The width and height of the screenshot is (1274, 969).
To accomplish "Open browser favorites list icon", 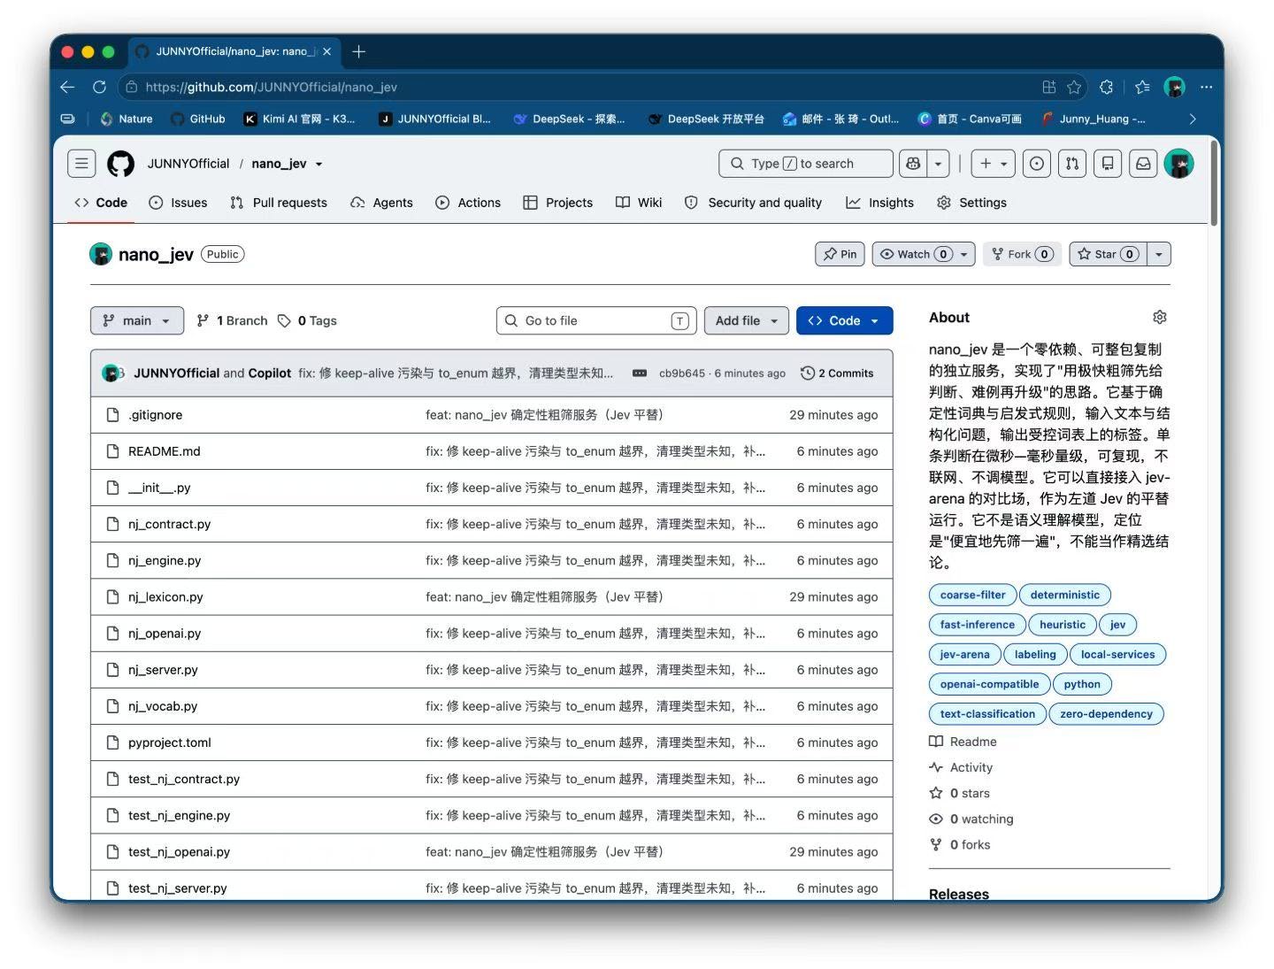I will (1142, 87).
